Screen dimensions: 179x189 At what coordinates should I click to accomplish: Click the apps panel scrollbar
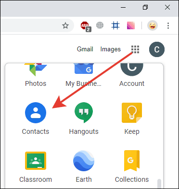159,184
